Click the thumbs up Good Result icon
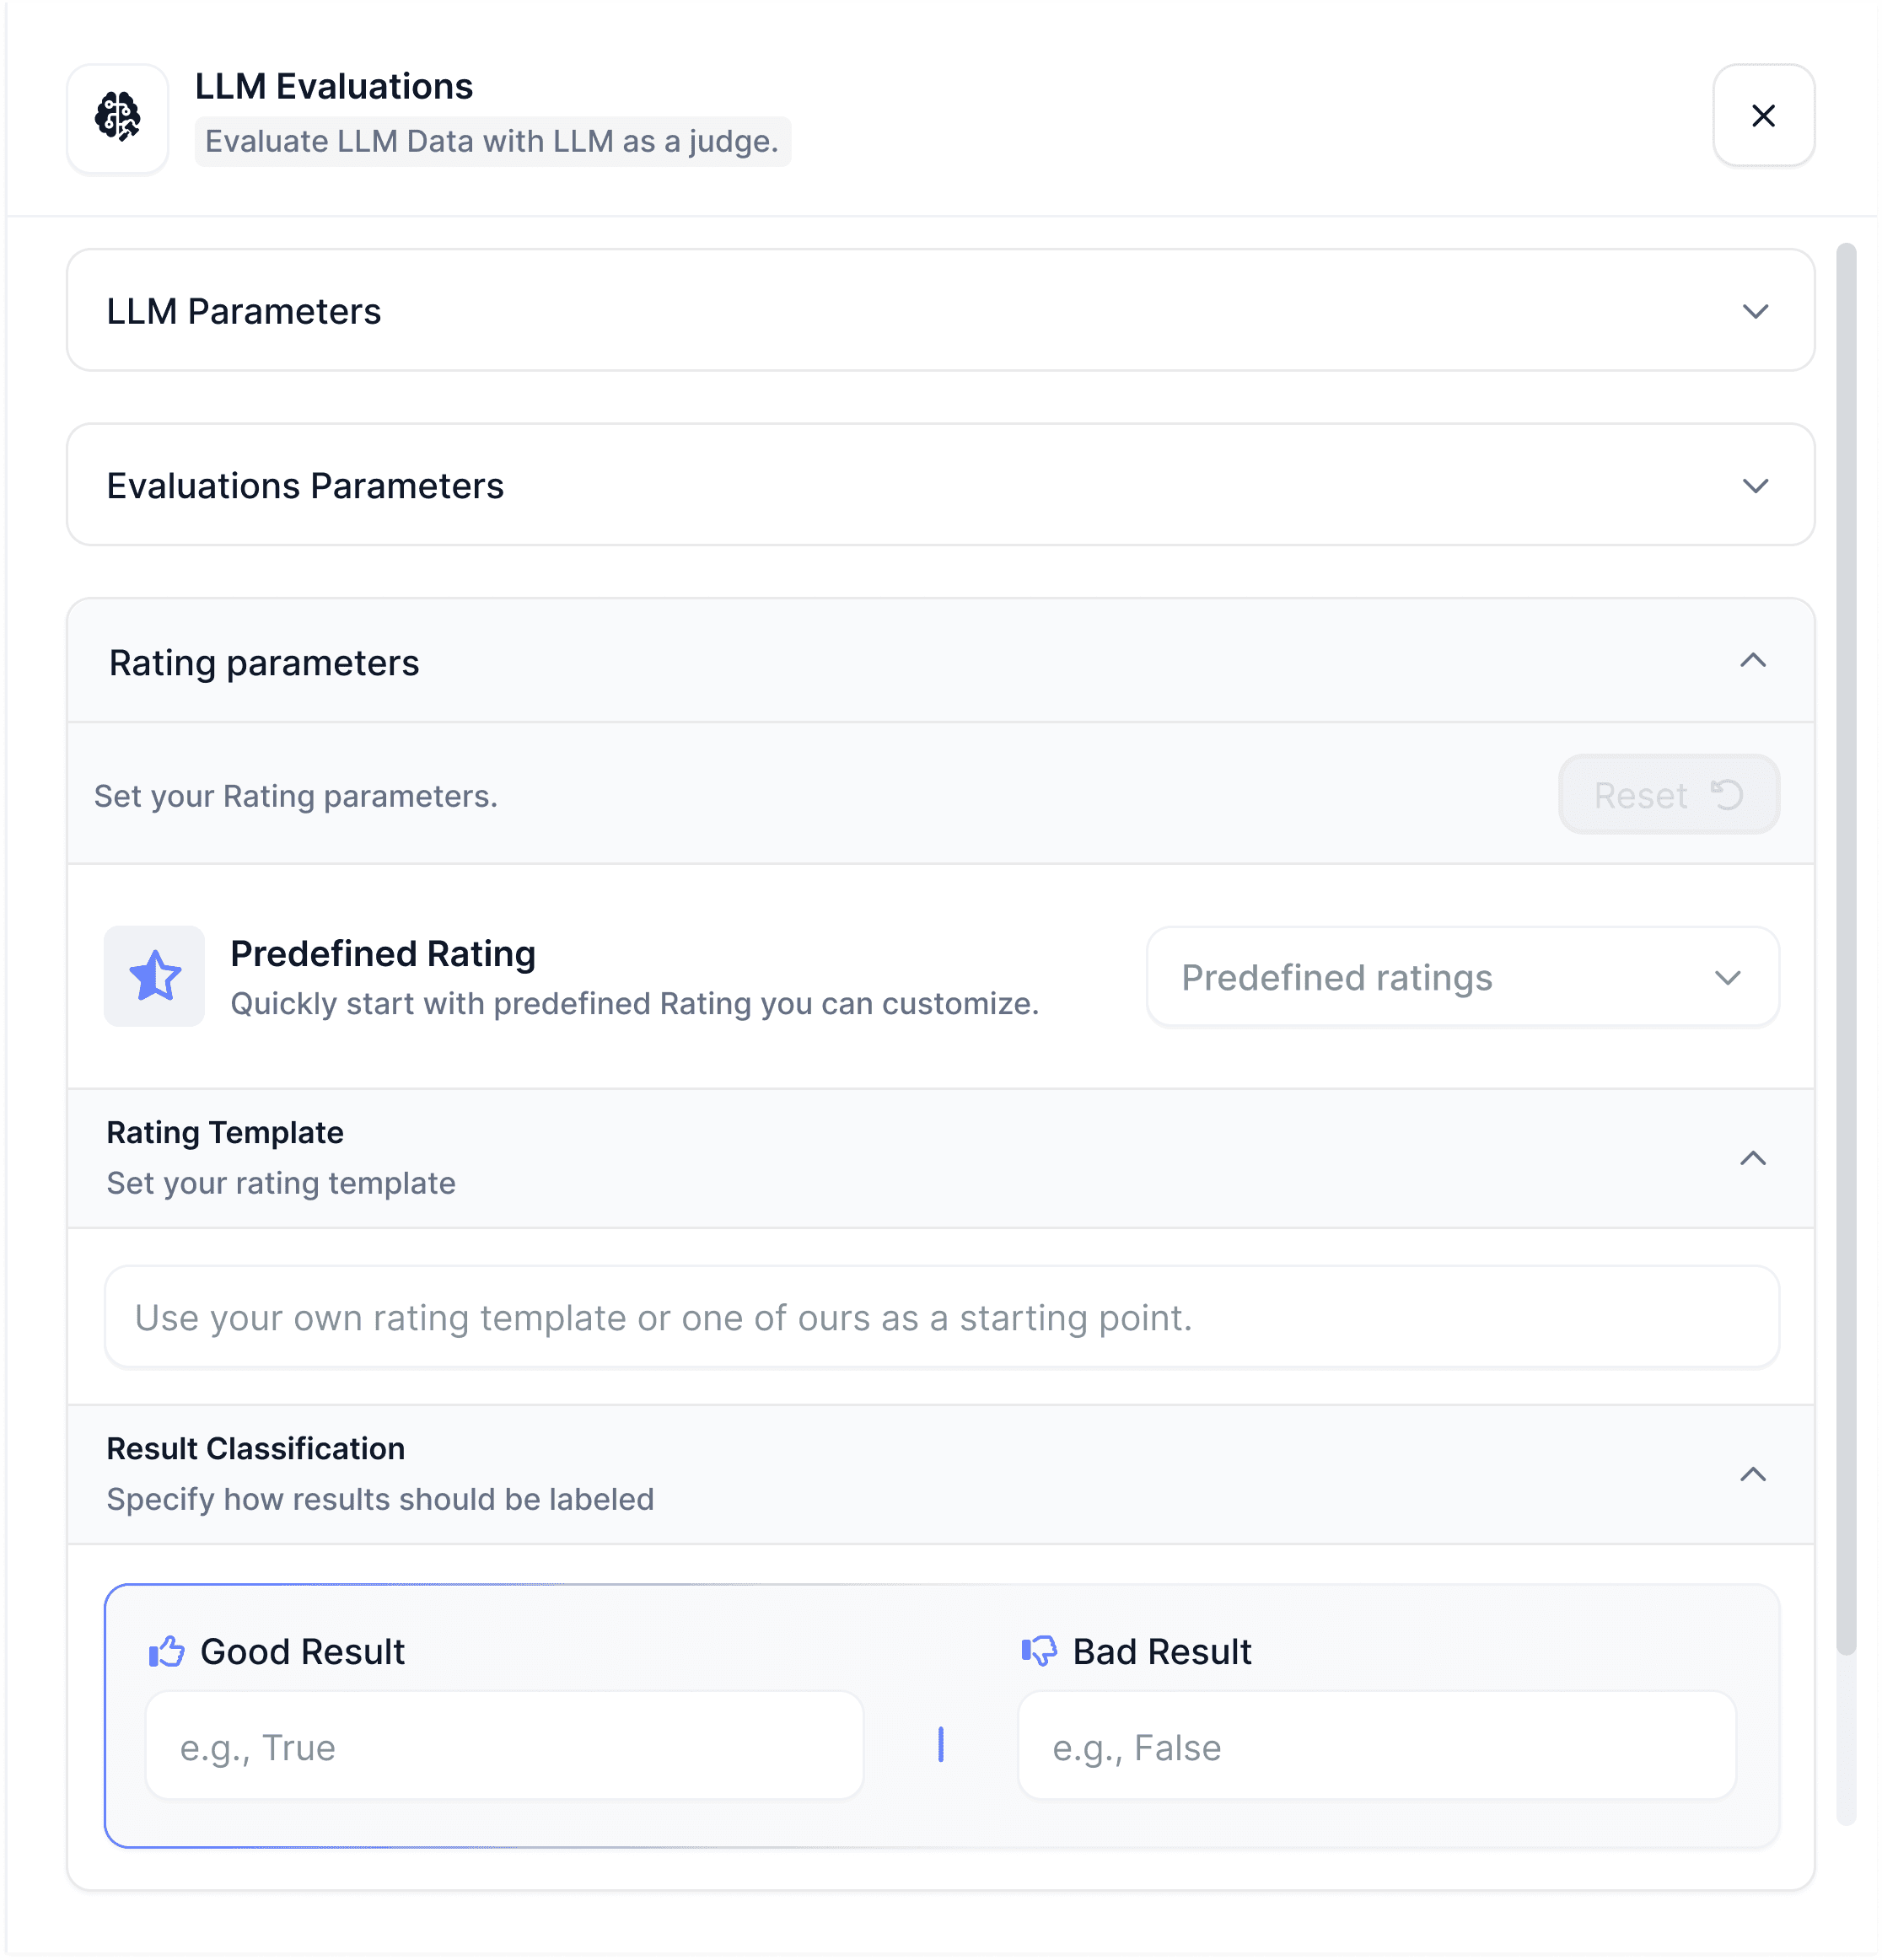The image size is (1882, 1960). click(167, 1651)
